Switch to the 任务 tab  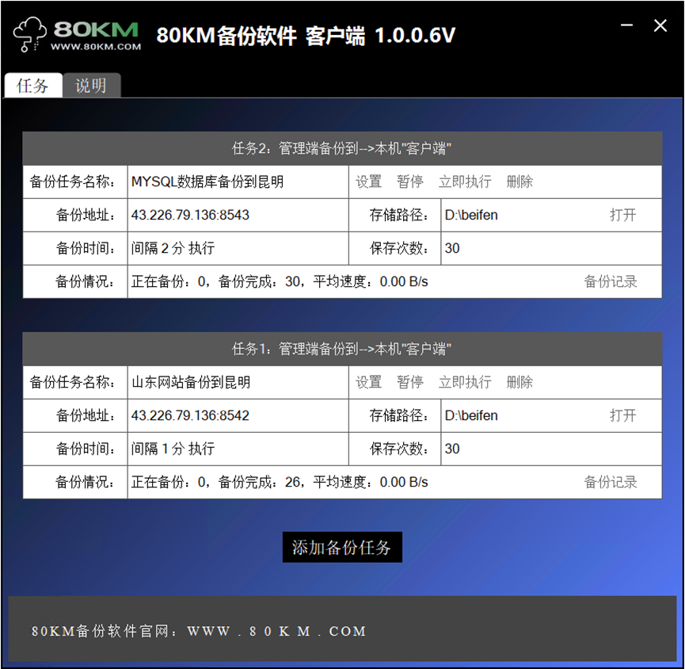point(32,86)
